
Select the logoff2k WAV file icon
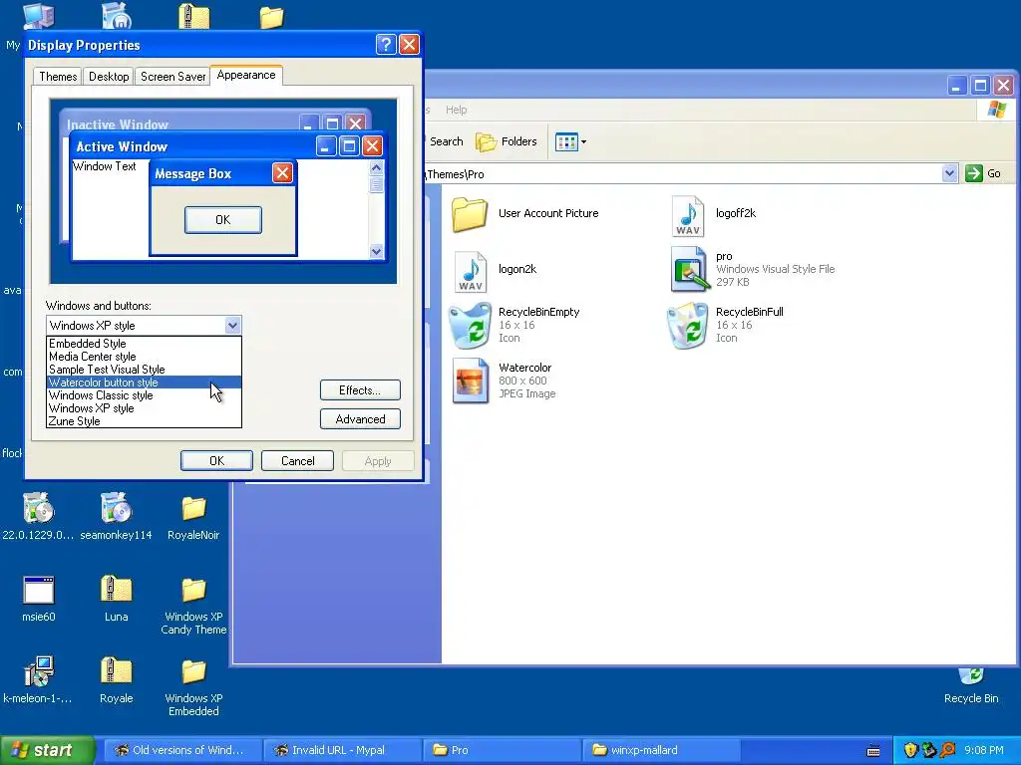tap(688, 216)
